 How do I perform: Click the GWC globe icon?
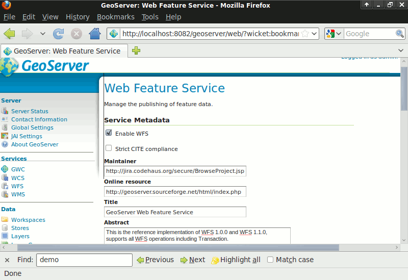pos(5,169)
